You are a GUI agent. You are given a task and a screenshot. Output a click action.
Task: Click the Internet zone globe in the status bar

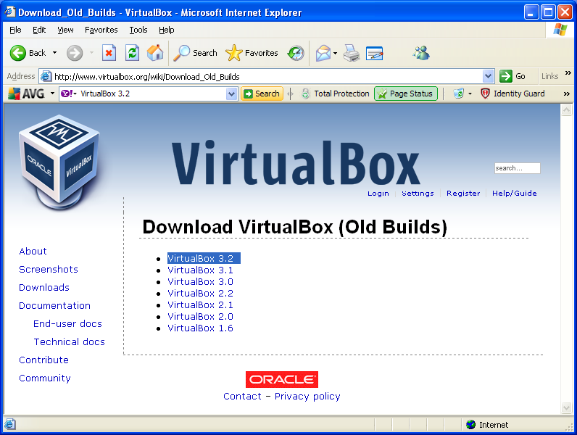pyautogui.click(x=470, y=425)
